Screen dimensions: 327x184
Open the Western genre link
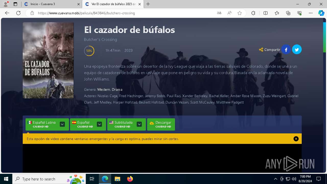point(103,89)
